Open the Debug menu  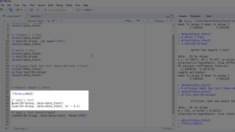(x=59, y=5)
